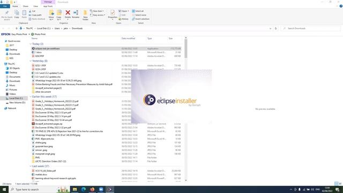This screenshot has height=193, width=343.
Task: Collapse the Yesterday group
Action: pyautogui.click(x=31, y=61)
